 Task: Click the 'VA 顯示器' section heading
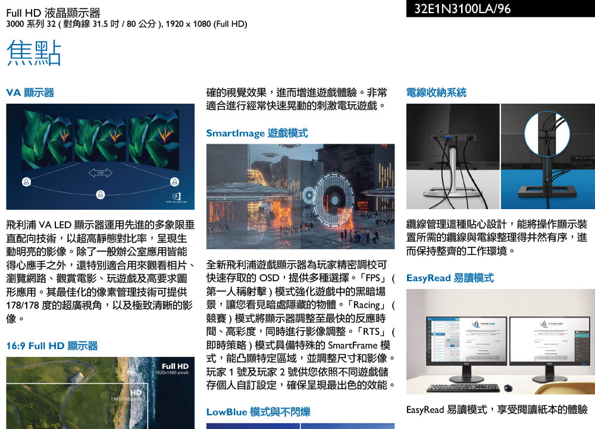coord(30,92)
